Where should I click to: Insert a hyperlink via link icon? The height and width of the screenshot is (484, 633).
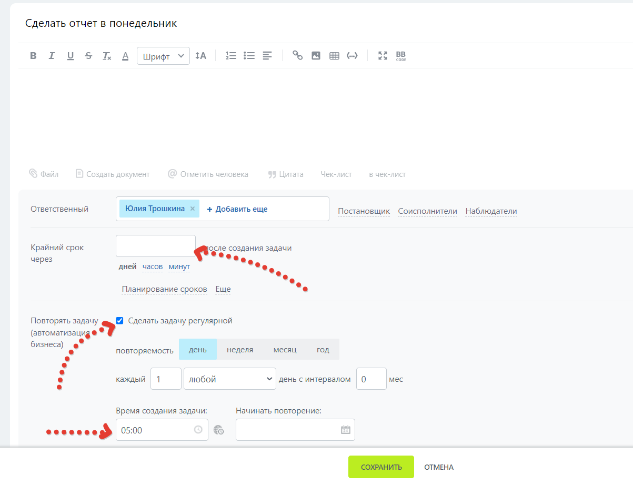[x=298, y=56]
